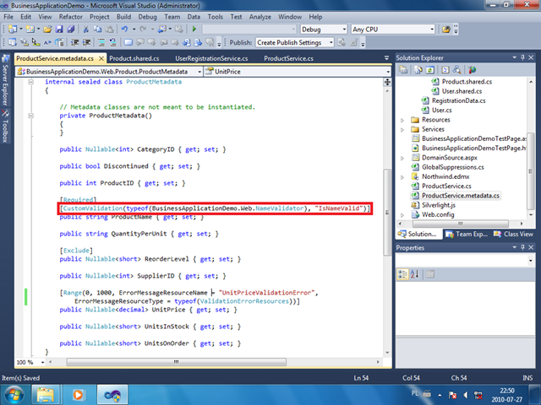Open the Refactor menu

(71, 17)
